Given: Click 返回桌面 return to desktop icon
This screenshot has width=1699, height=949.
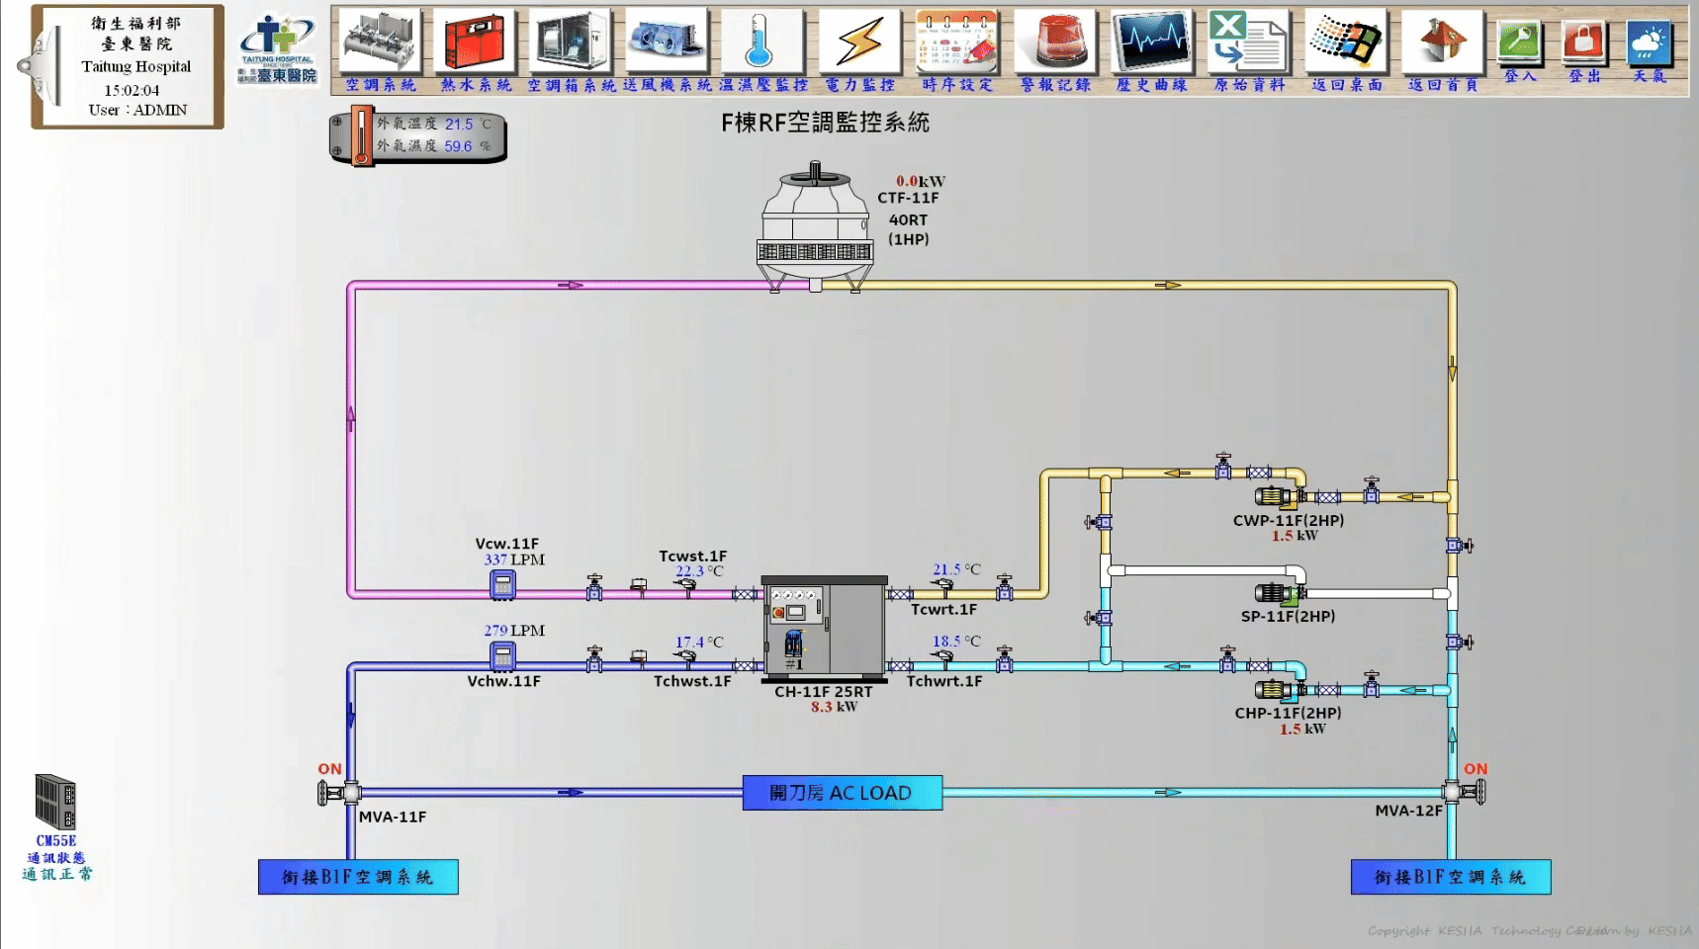Looking at the screenshot, I should [x=1346, y=42].
